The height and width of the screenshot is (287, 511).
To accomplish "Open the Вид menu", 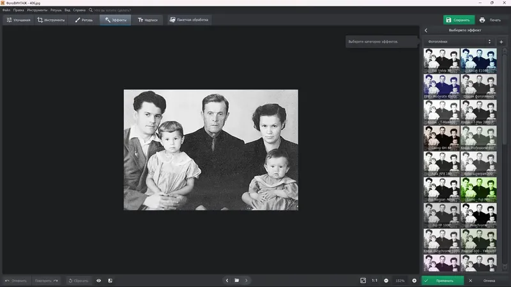I will [68, 10].
